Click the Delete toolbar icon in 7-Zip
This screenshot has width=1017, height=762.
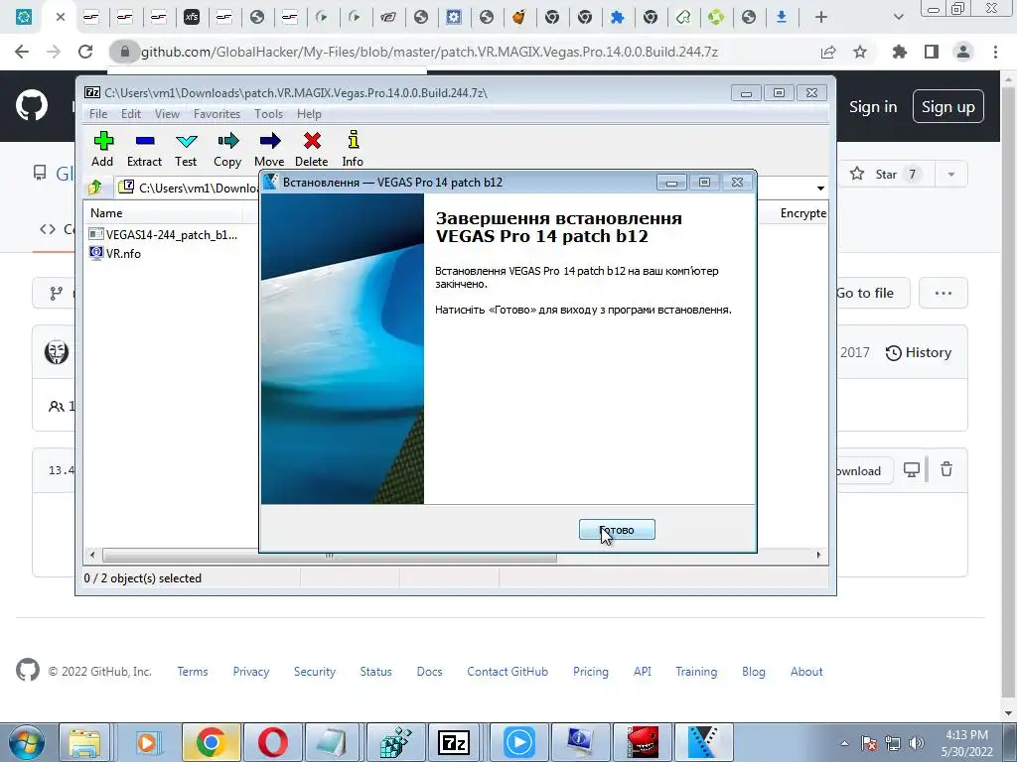coord(311,150)
